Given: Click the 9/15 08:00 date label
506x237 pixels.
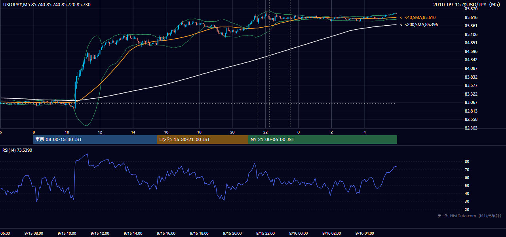Looking at the screenshot, I should [x=34, y=233].
